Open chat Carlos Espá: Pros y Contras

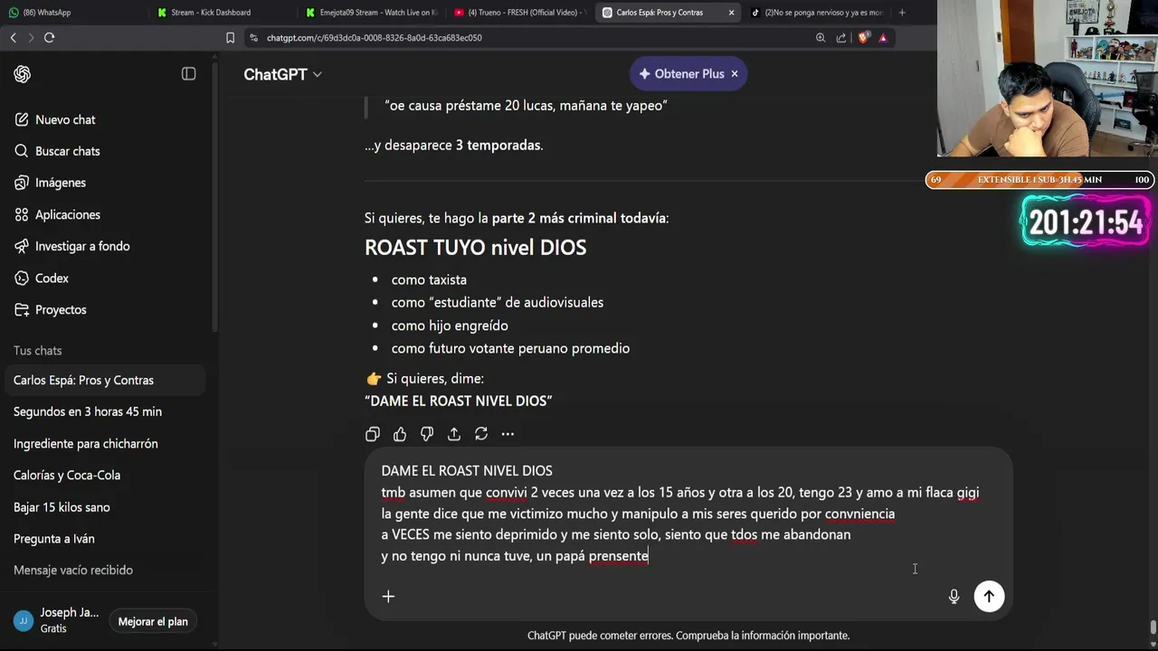point(104,380)
